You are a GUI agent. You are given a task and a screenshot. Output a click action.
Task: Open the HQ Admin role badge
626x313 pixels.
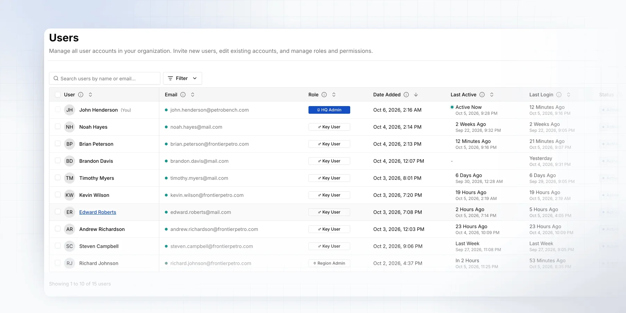pos(329,110)
